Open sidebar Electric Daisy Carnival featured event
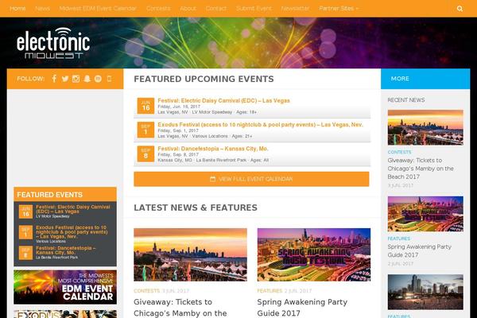Screen dimensions: 477x318 click(x=73, y=209)
